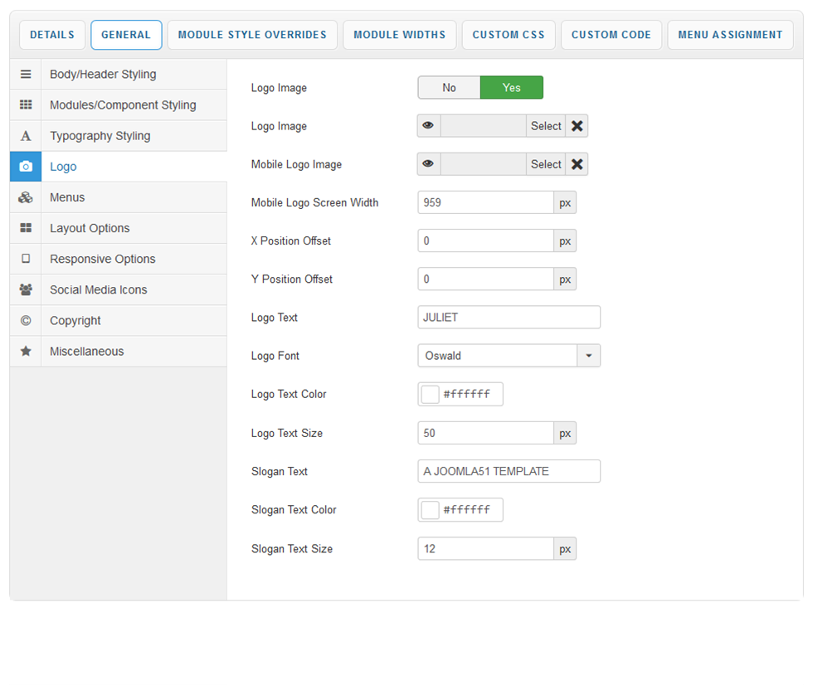Screen dimensions: 813x685
Task: Set Logo Image toggle to Yes
Action: pos(511,88)
